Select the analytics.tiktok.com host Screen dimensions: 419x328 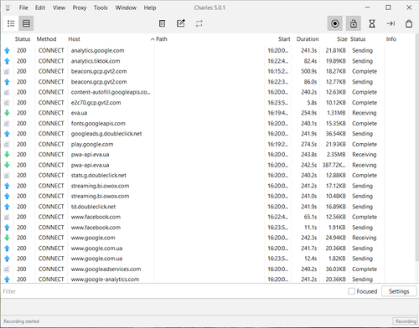click(x=96, y=61)
